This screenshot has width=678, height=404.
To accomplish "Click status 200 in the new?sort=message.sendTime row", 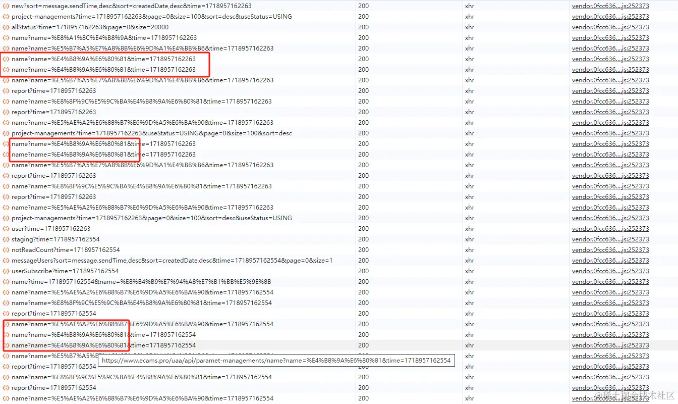I will tap(363, 6).
